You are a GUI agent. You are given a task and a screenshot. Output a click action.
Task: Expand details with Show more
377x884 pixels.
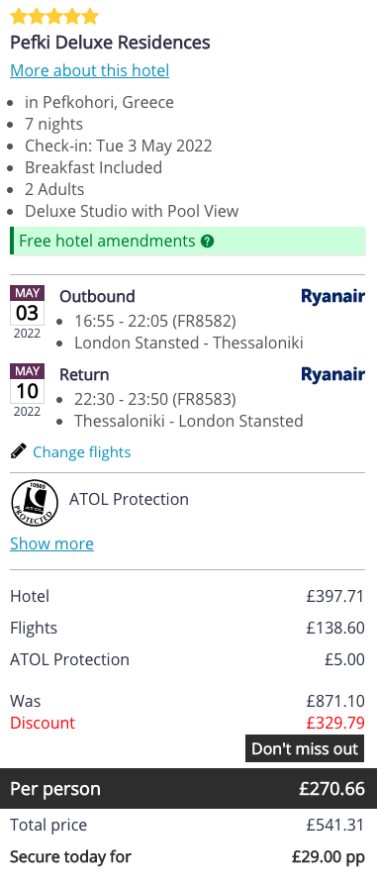pyautogui.click(x=51, y=543)
